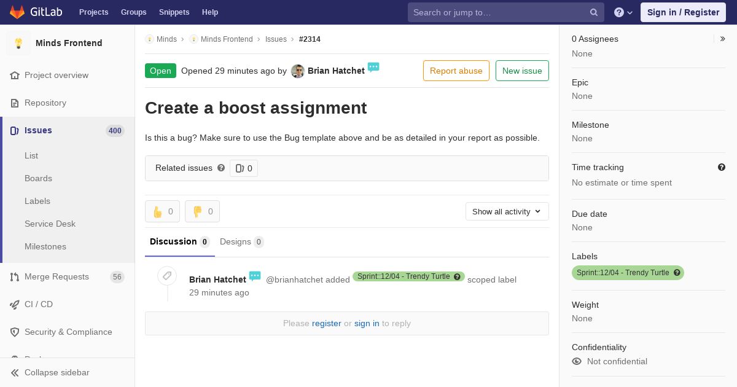This screenshot has height=387, width=737.
Task: Click Minds Frontend breadcrumb link
Action: click(227, 39)
